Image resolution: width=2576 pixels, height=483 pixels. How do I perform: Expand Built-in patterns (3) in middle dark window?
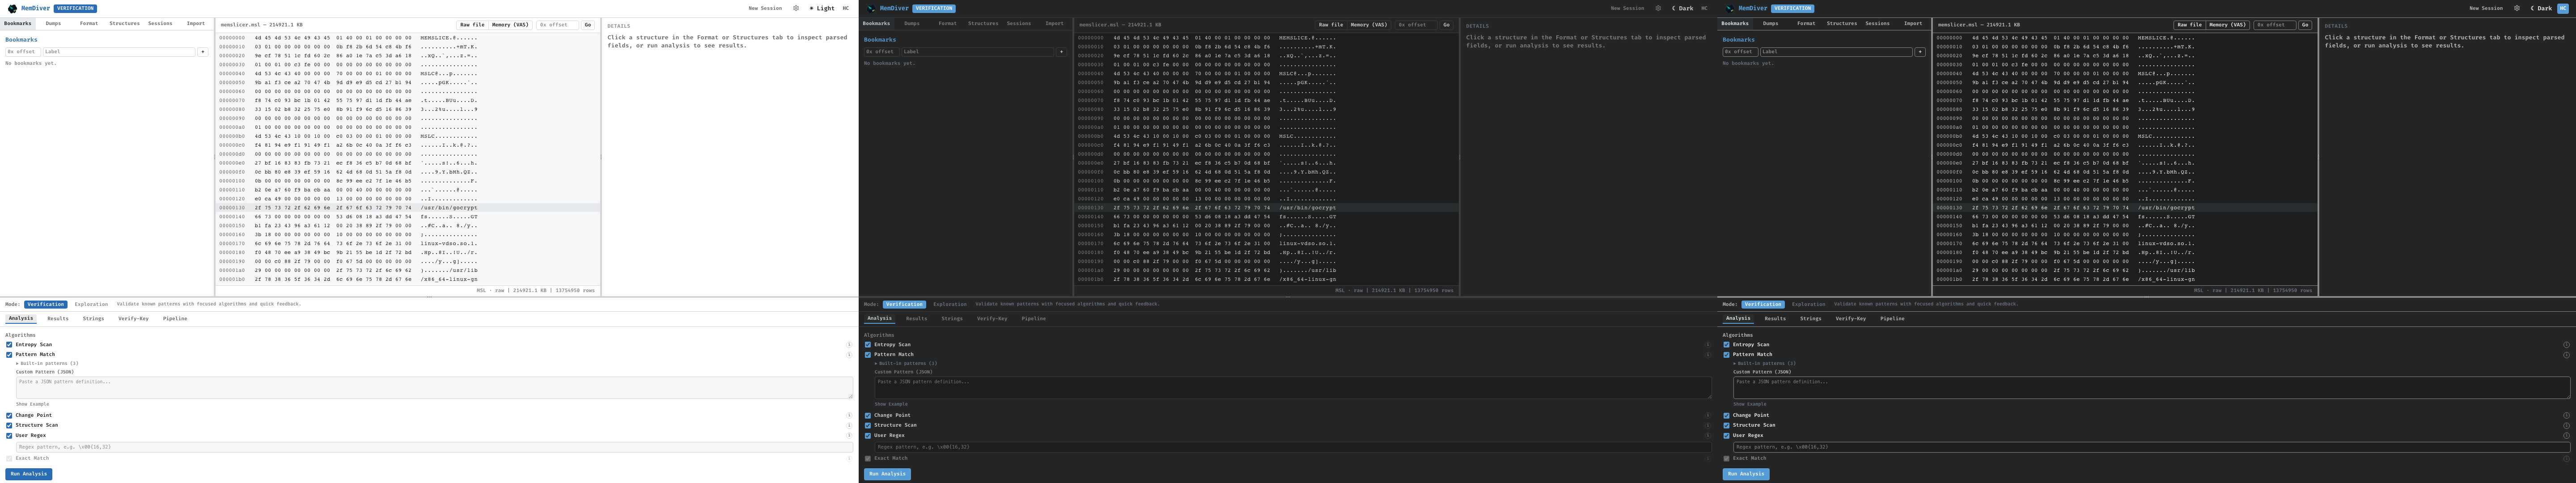pyautogui.click(x=906, y=363)
